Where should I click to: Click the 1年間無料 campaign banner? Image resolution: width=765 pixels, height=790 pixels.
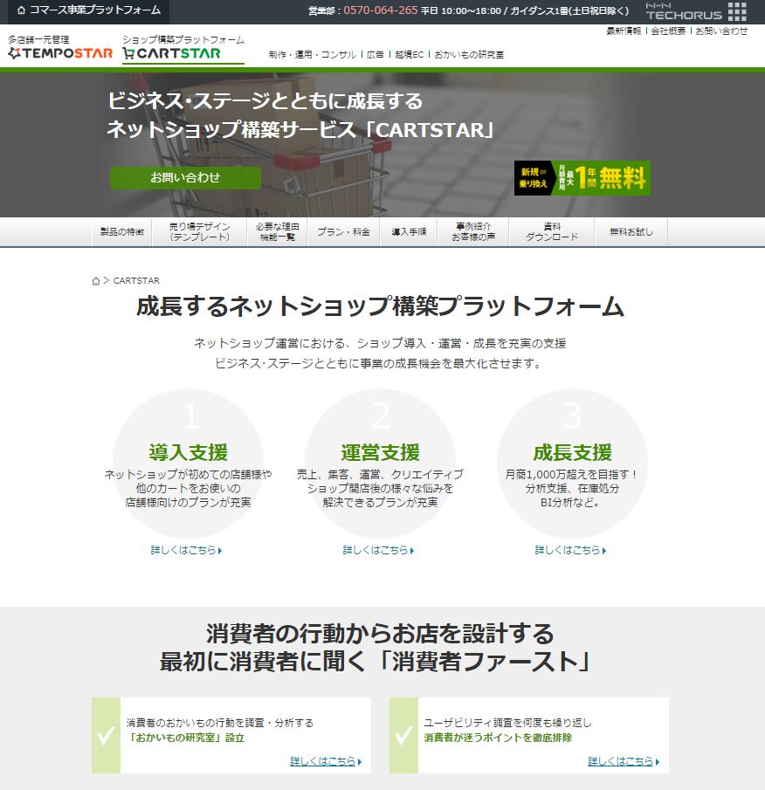(x=582, y=178)
